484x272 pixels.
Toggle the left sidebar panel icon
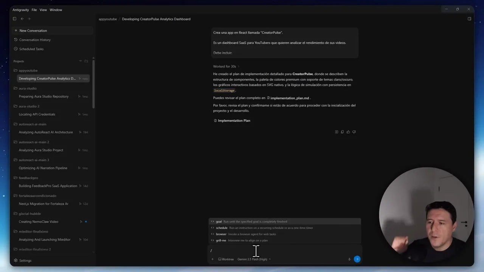(x=14, y=19)
